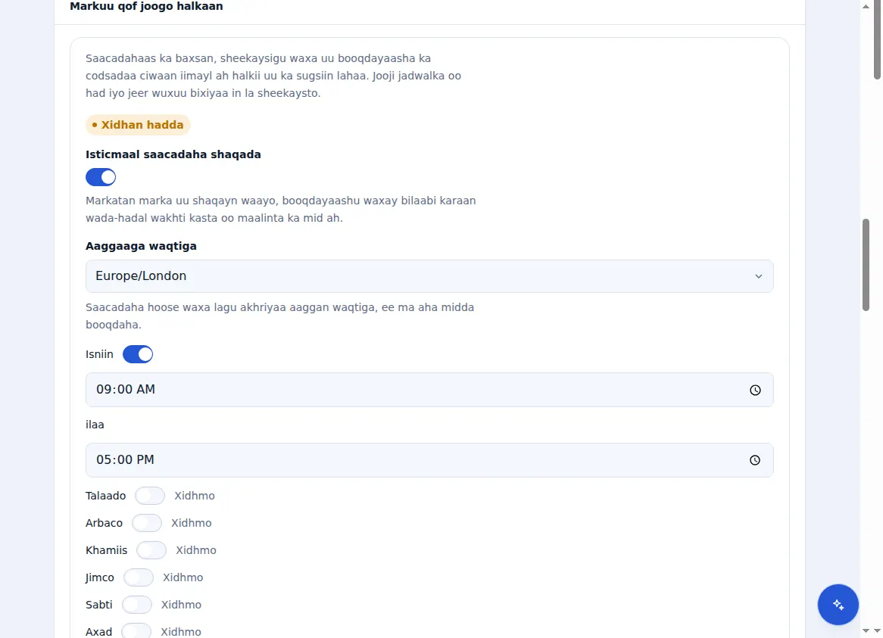The height and width of the screenshot is (638, 883).
Task: Click the Isniin start time field 09:00 AM
Action: point(429,390)
